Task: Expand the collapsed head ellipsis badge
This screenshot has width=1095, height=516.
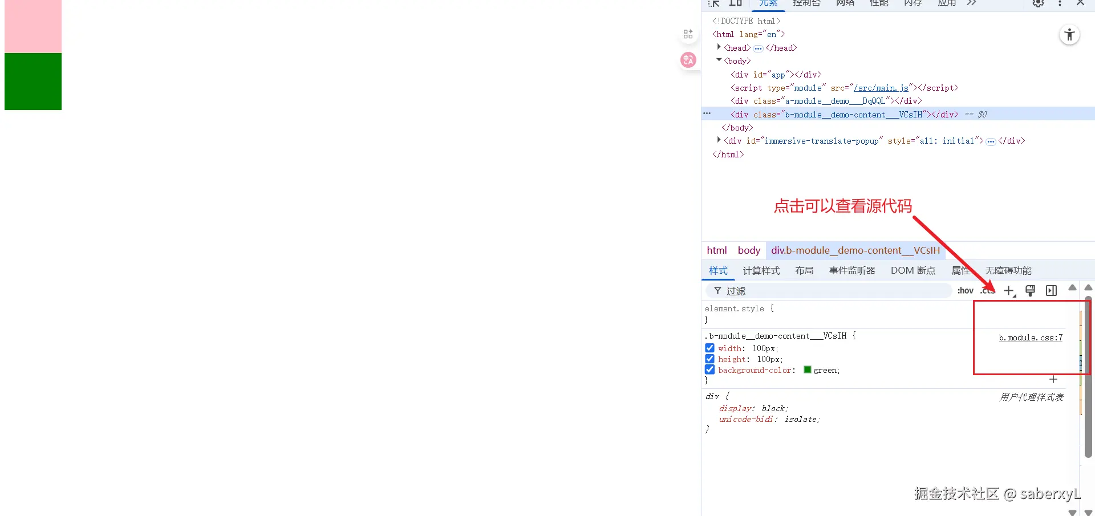Action: point(758,48)
